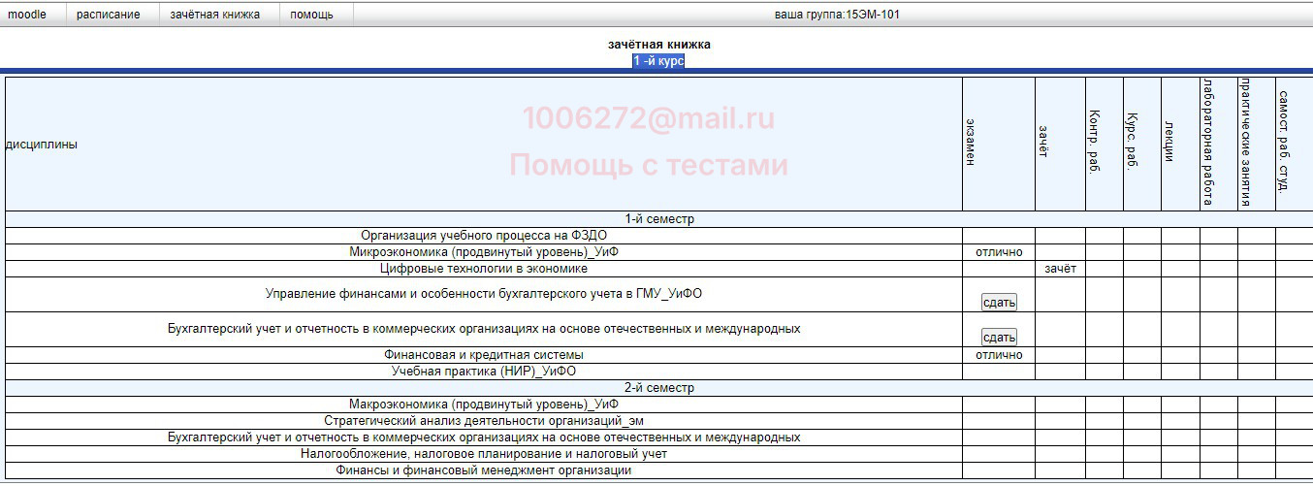The height and width of the screenshot is (486, 1313).
Task: Select the практические занятия column header
Action: [1246, 143]
